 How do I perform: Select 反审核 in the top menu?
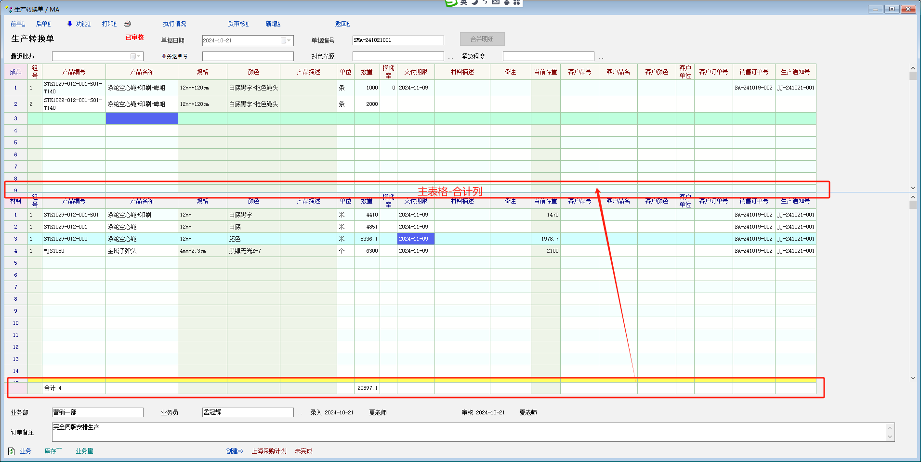point(238,24)
